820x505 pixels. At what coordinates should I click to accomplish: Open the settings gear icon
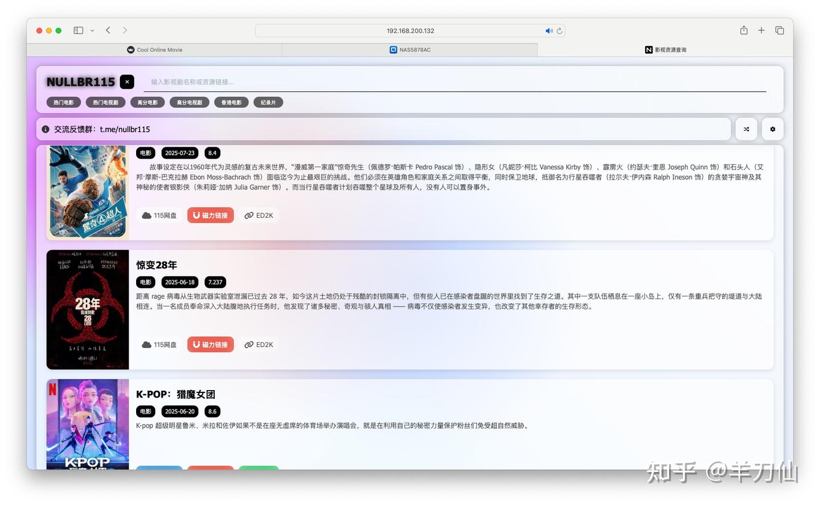point(772,129)
